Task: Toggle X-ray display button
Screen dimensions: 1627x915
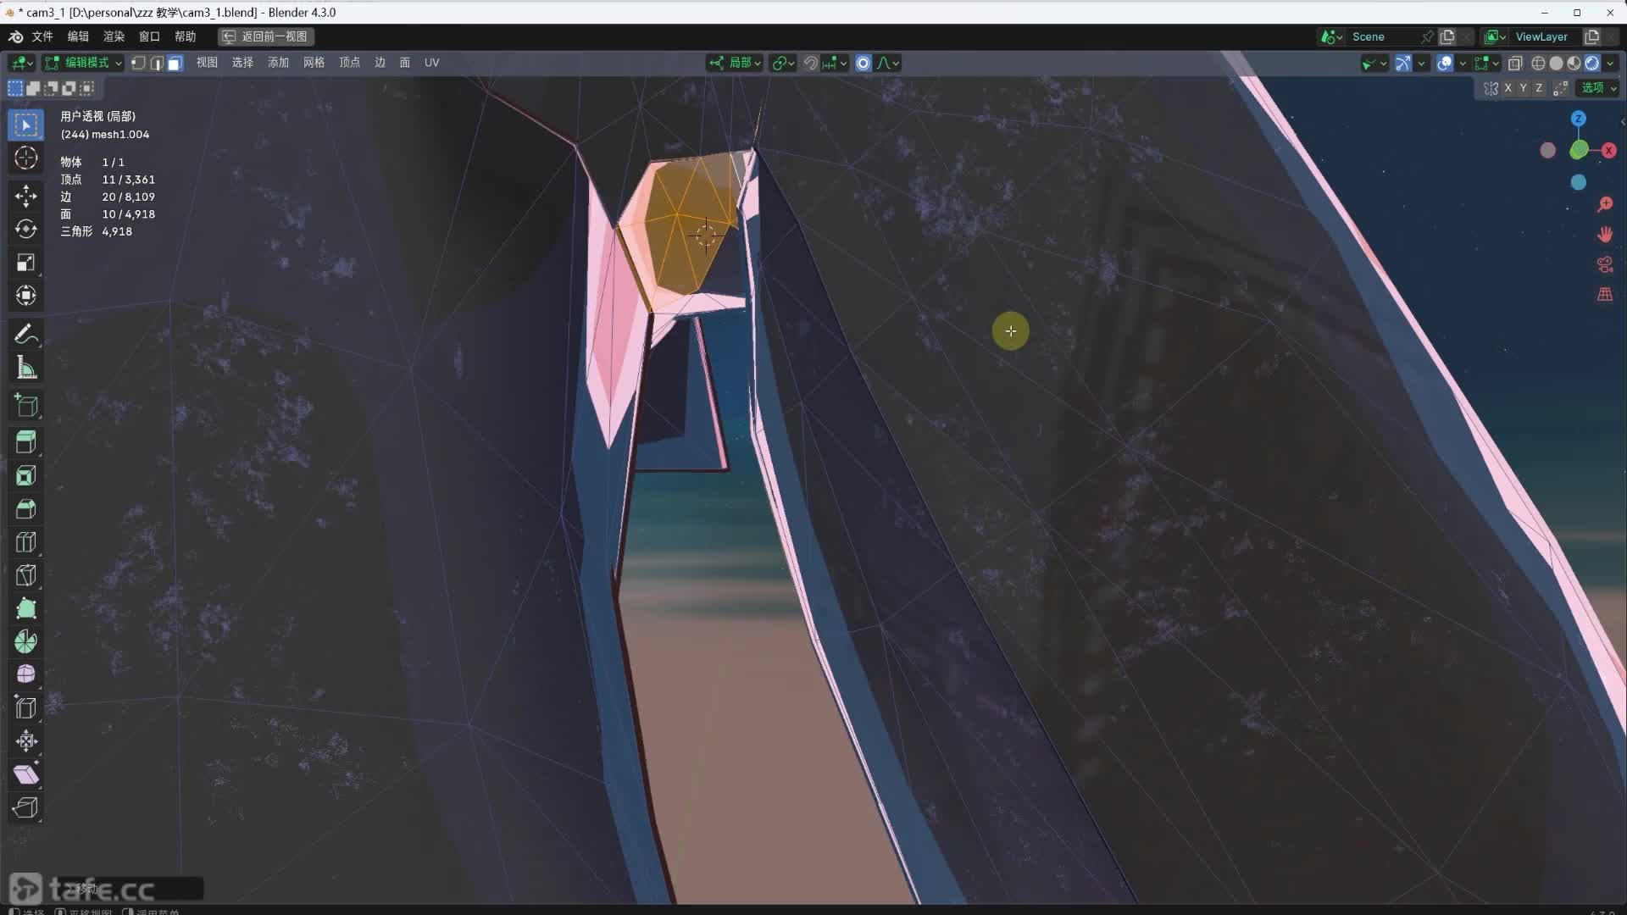Action: pyautogui.click(x=1515, y=63)
